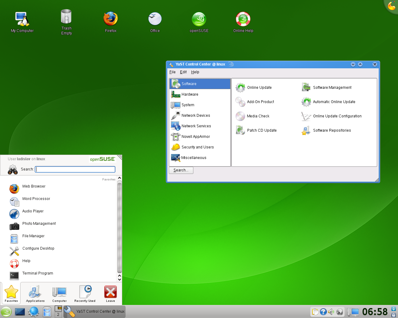Switch to Recently Used tab
Screen dimensions: 398x318
85,293
